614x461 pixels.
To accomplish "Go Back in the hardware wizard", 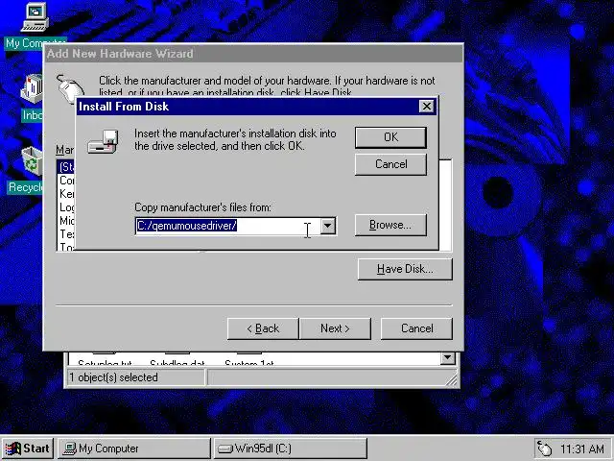I will pos(263,328).
